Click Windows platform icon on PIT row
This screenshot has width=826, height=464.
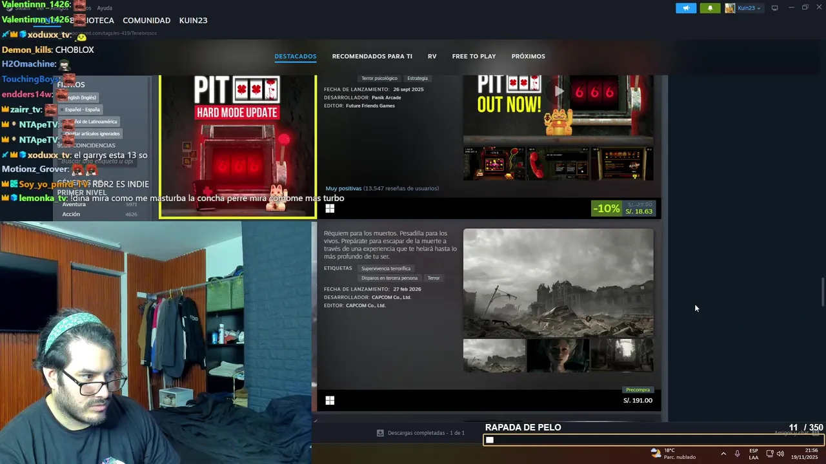click(330, 208)
